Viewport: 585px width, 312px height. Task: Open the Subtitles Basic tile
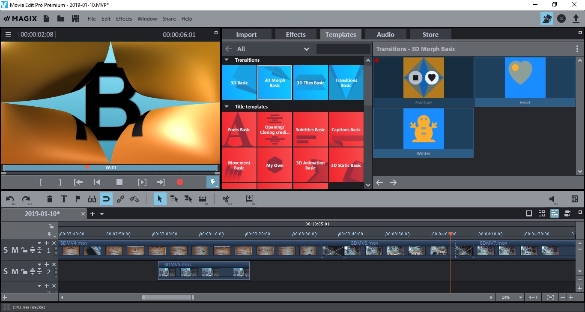pyautogui.click(x=310, y=129)
